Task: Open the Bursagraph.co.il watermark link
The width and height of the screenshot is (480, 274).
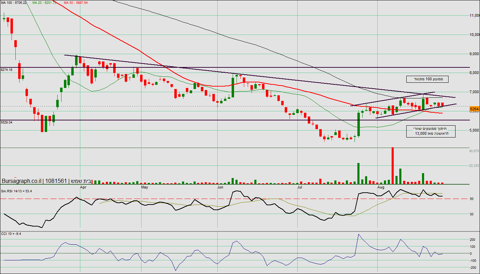Action: tap(22, 181)
